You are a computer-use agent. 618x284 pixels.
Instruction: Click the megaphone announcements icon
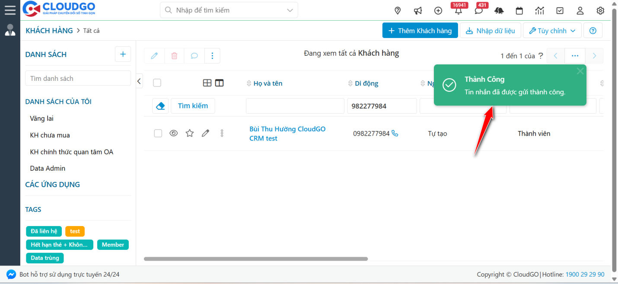(x=417, y=10)
